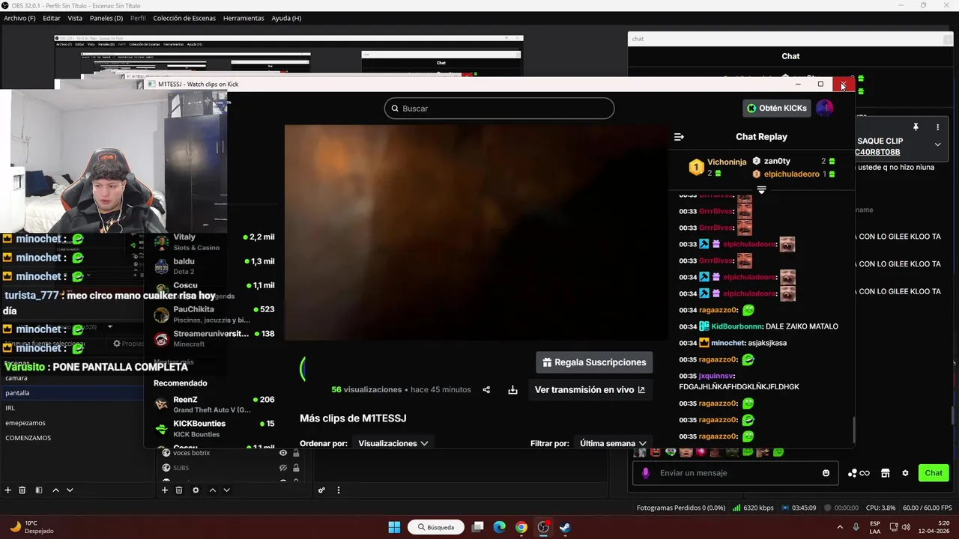Open source properties gear icon
This screenshot has height=539, width=959.
(196, 490)
